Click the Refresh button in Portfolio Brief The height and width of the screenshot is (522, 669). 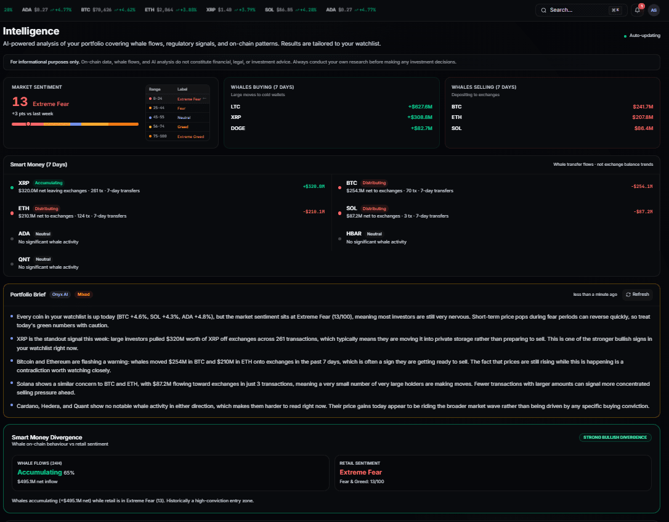[638, 295]
